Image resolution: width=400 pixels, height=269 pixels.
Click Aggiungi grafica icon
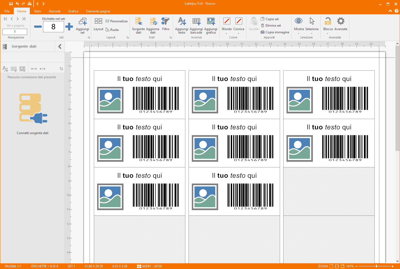click(211, 21)
